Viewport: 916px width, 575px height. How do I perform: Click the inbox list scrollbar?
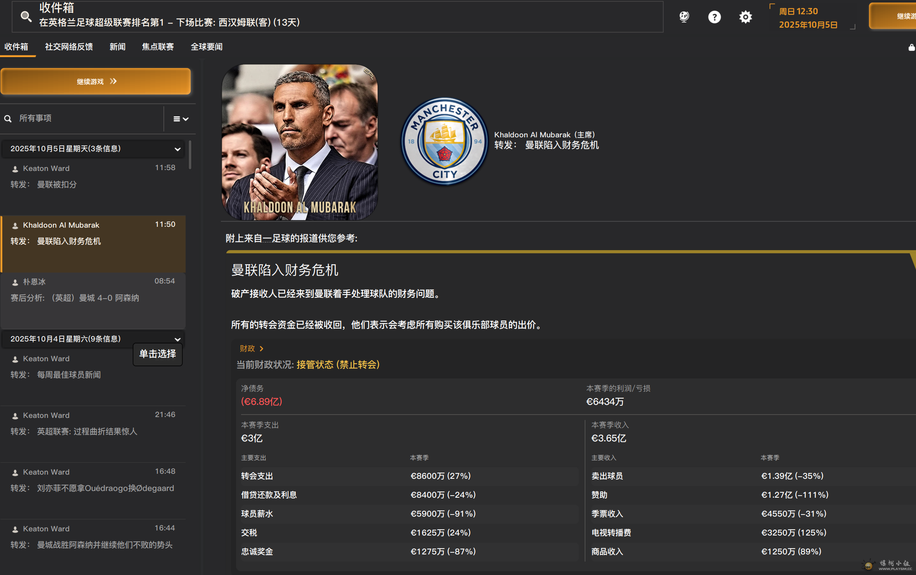pos(190,155)
